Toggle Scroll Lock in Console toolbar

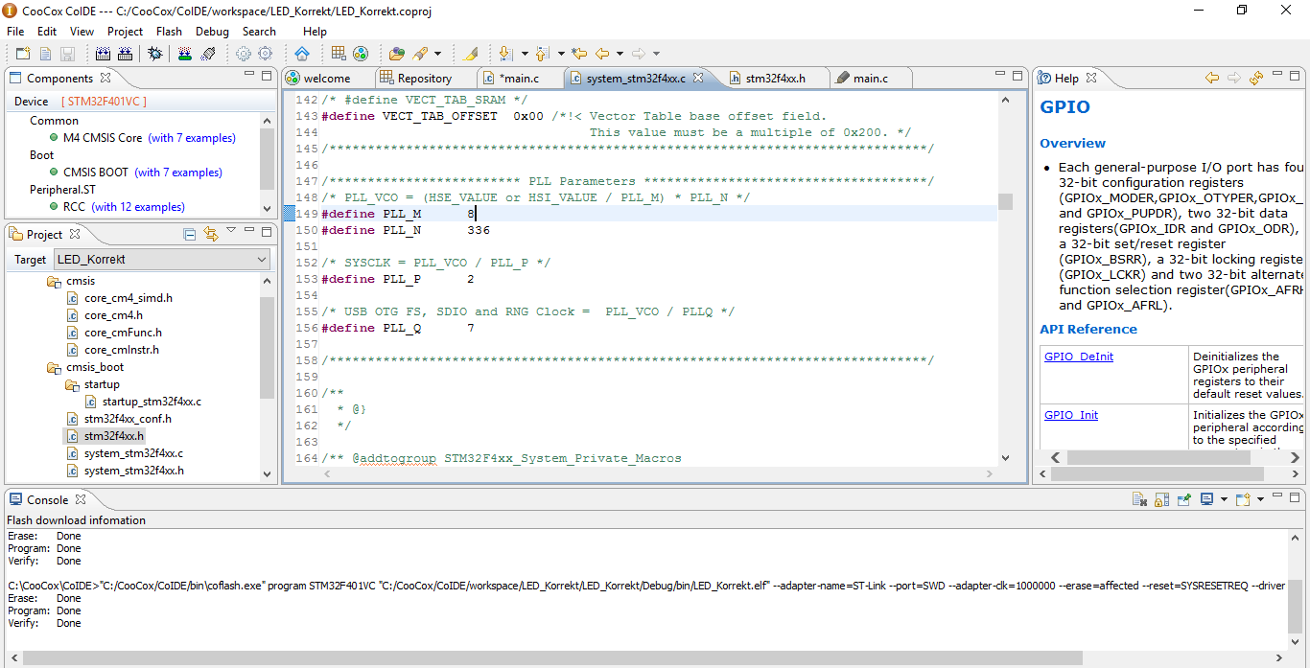point(1162,499)
